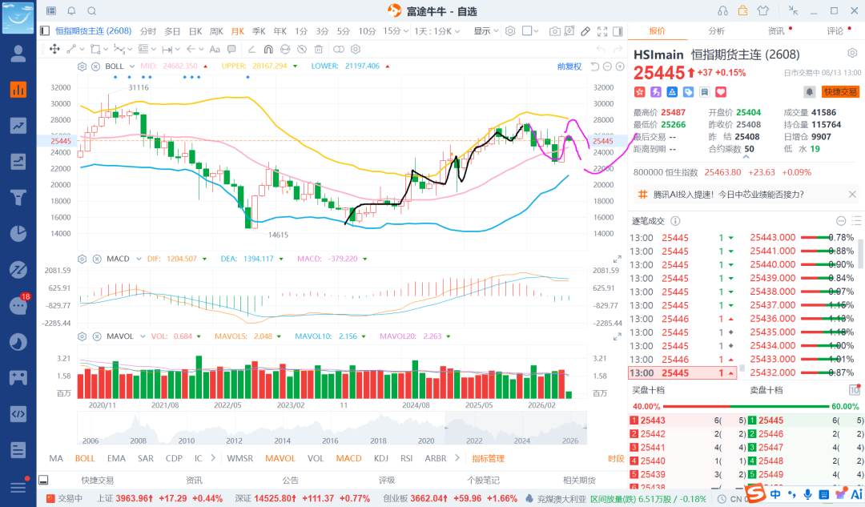Open the notification bell icon in title bar
The width and height of the screenshot is (865, 507).
72,11
